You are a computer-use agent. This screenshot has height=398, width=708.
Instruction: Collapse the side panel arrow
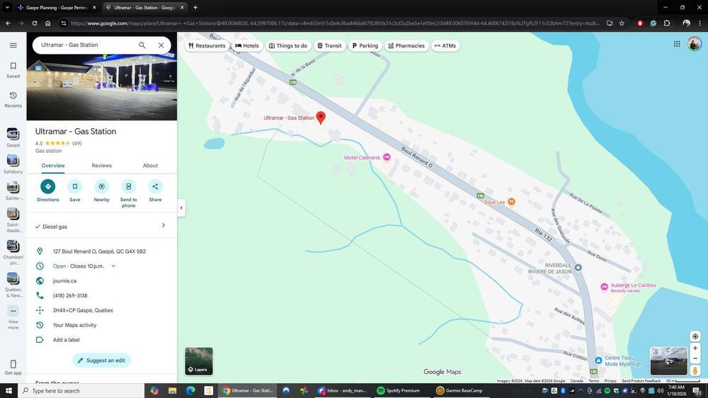[181, 208]
